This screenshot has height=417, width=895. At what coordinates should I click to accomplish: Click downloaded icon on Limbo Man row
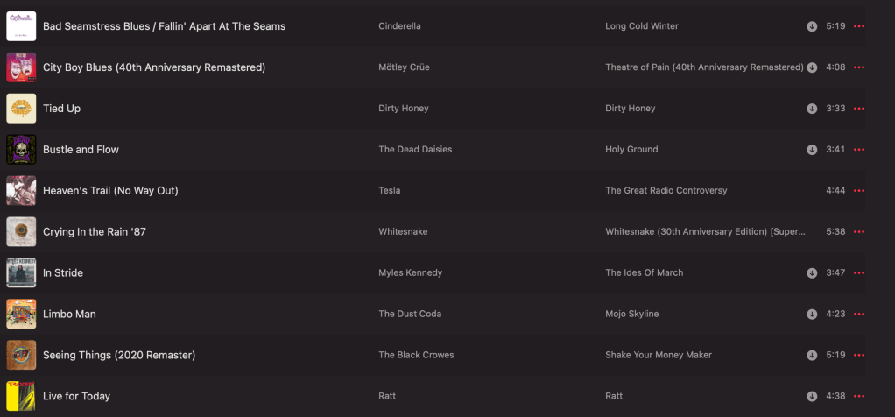tap(812, 315)
